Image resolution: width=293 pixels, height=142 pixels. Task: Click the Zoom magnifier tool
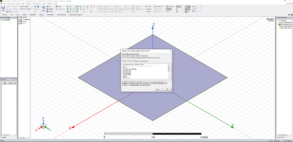coord(43,7)
